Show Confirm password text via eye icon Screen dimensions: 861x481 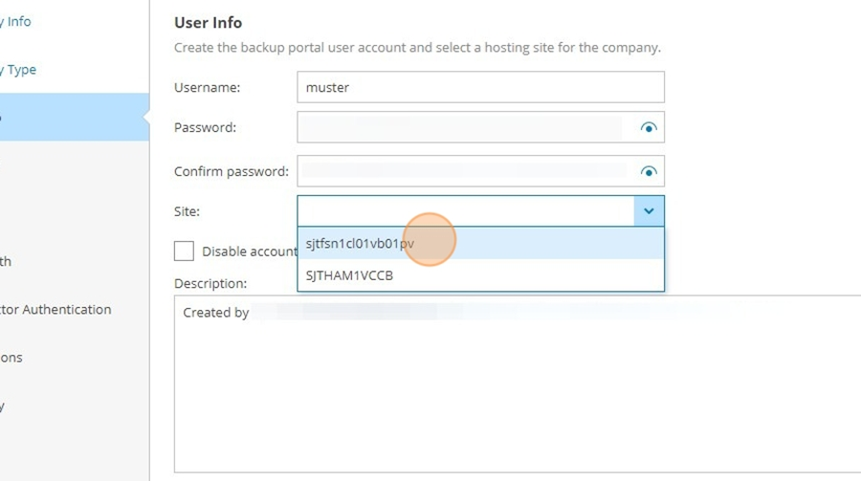pos(649,172)
